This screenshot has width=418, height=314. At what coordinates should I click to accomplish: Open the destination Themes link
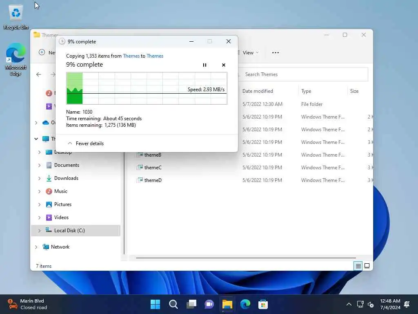pyautogui.click(x=155, y=56)
